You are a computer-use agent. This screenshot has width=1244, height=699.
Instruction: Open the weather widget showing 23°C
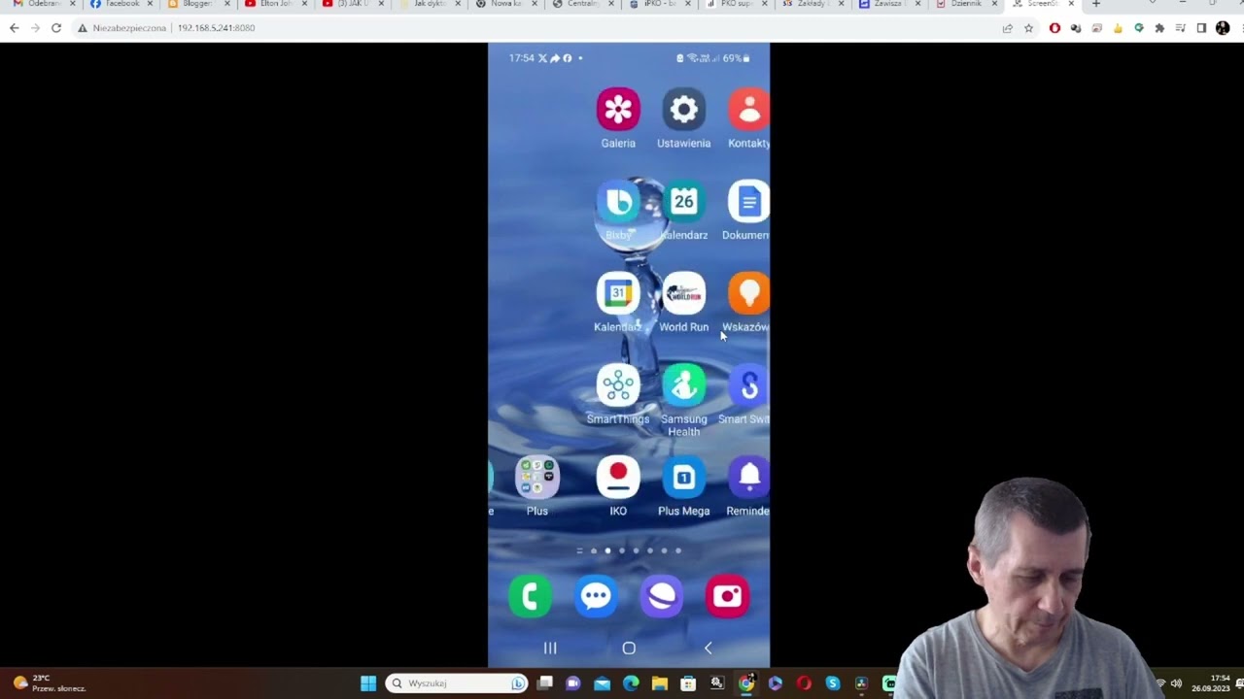[51, 683]
